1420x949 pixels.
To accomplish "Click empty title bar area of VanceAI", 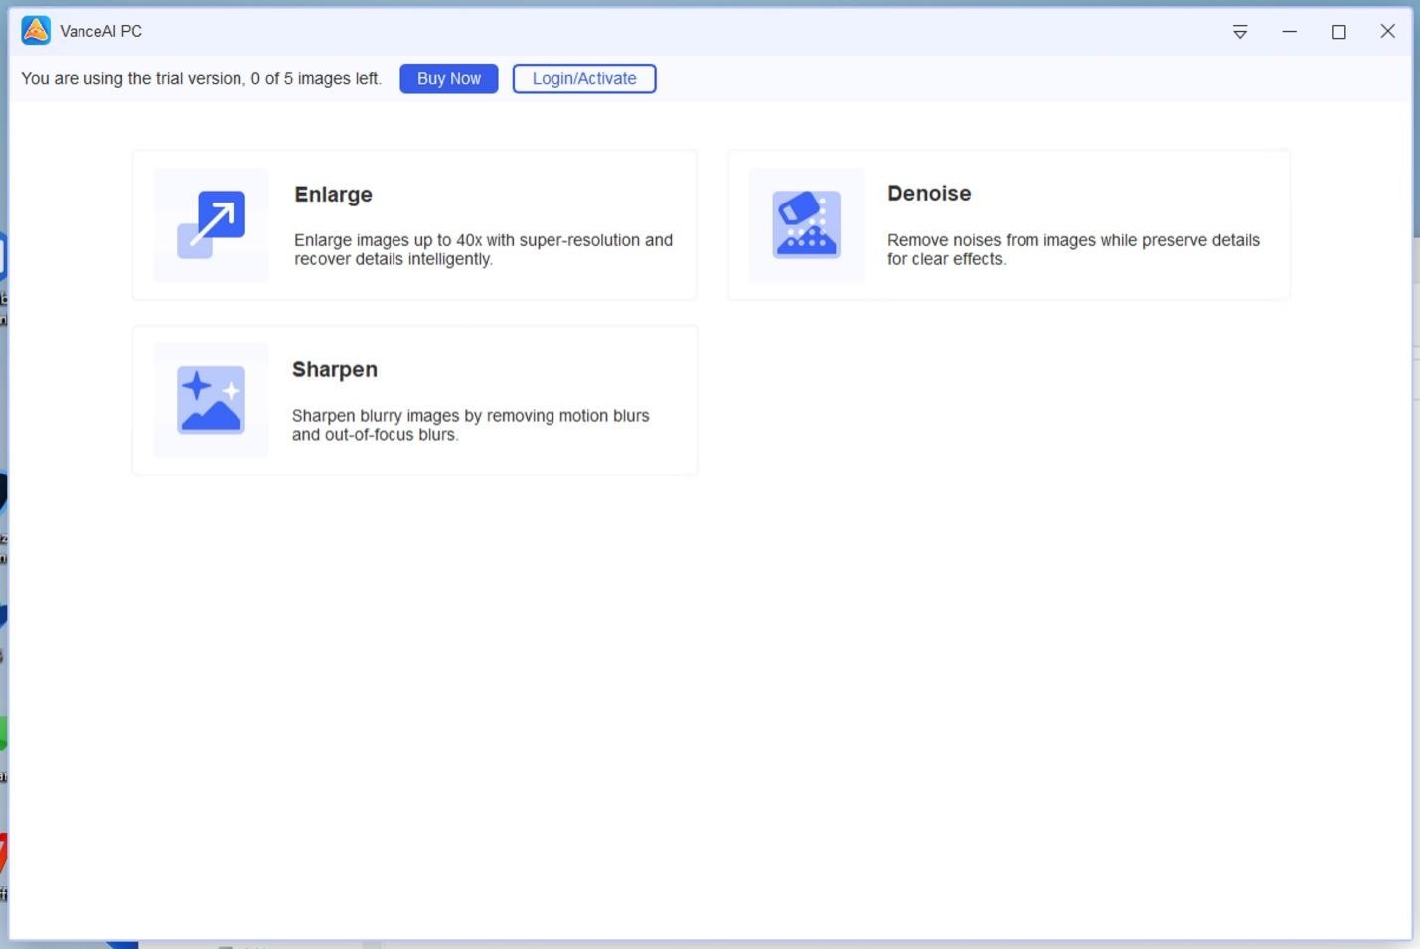I will click(x=696, y=31).
